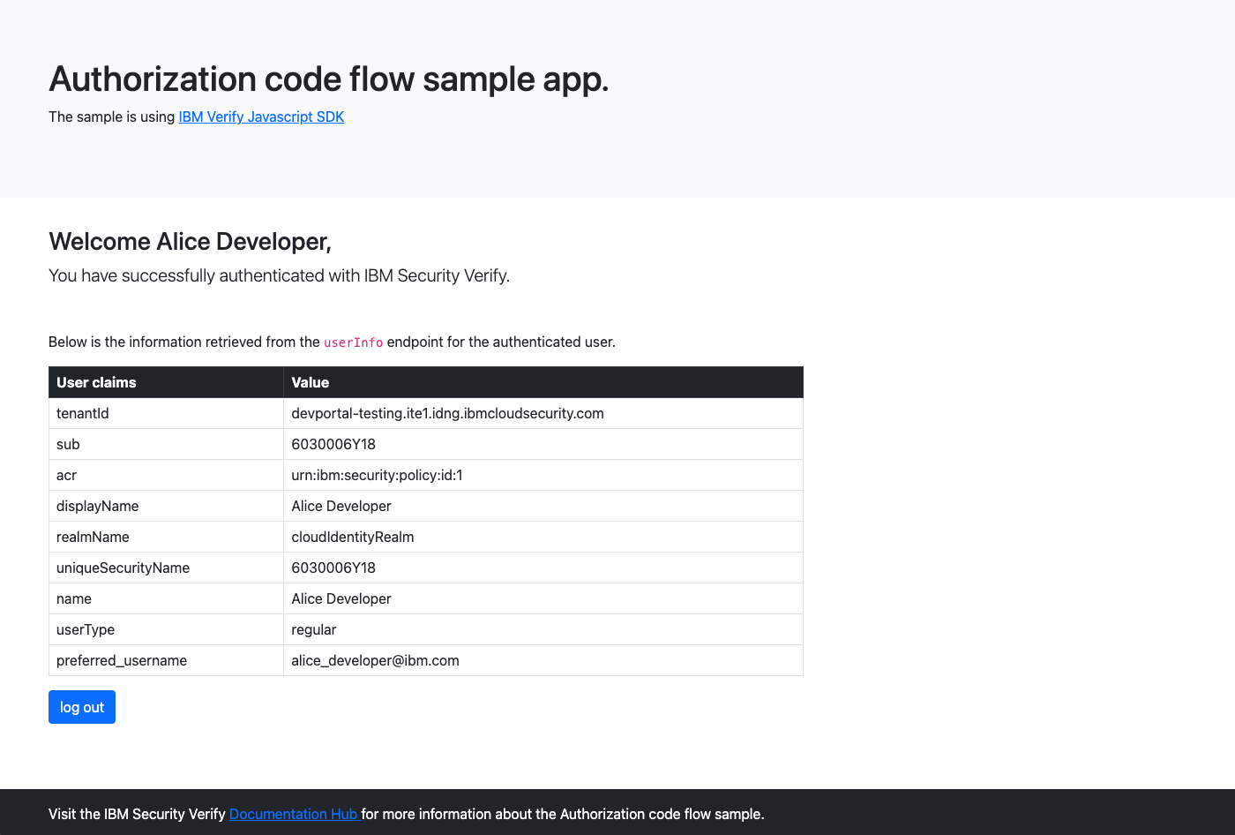The image size is (1235, 835).
Task: Select the tenantId claim cell
Action: pyautogui.click(x=83, y=413)
